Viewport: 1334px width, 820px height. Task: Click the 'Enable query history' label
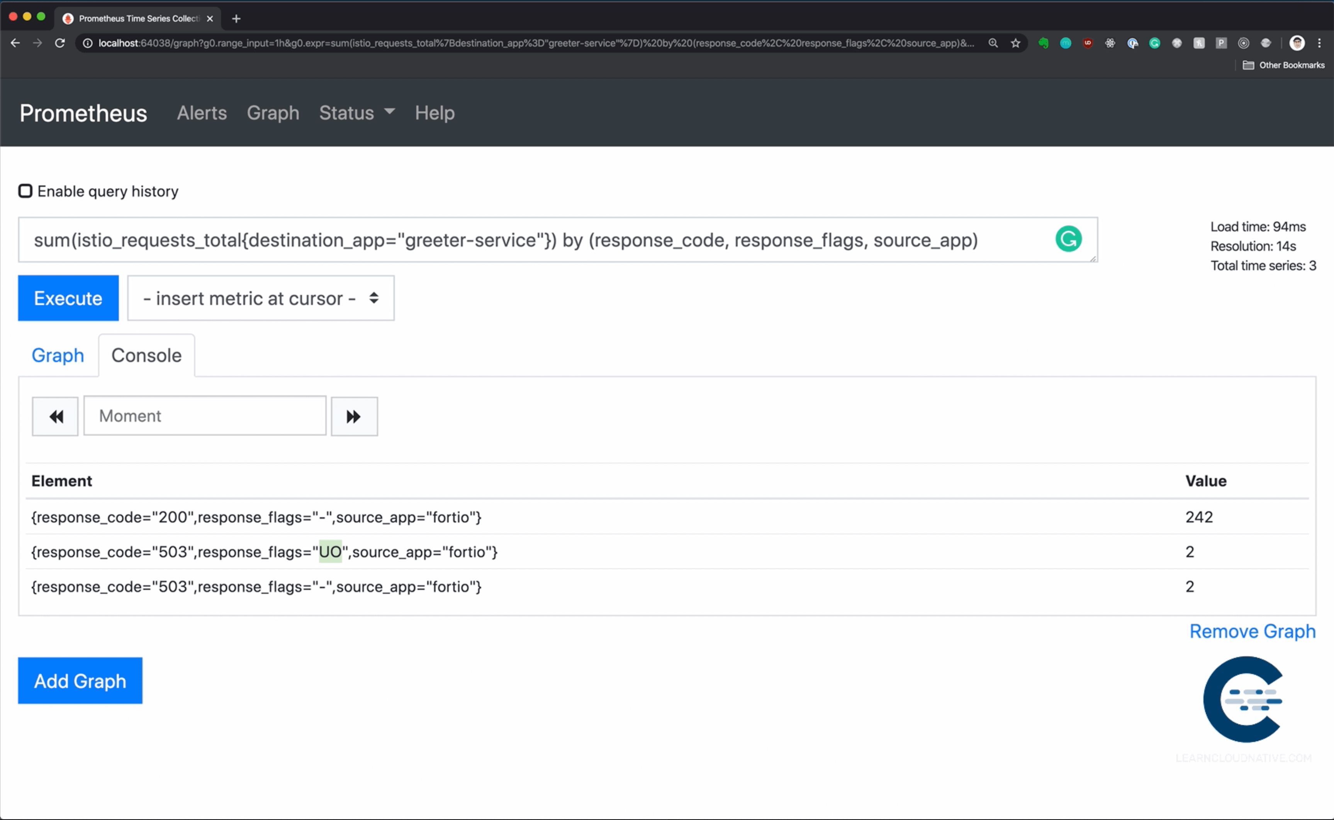pyautogui.click(x=107, y=191)
